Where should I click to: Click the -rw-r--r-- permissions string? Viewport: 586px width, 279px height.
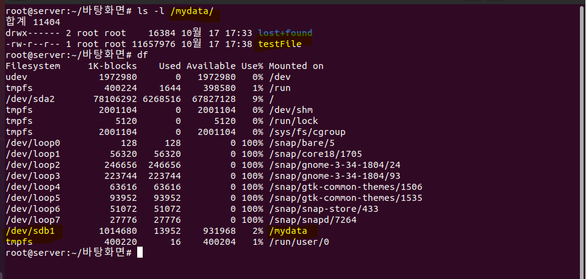[x=33, y=44]
